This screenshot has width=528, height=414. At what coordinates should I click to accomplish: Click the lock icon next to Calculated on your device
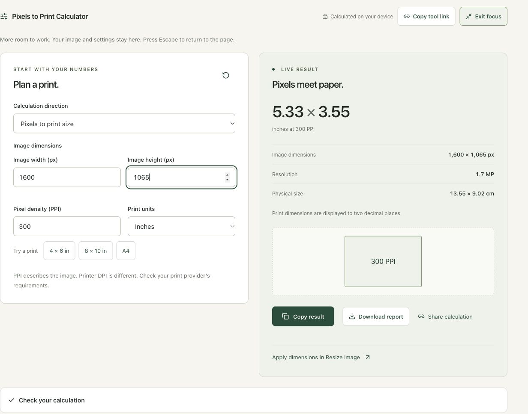(x=325, y=17)
